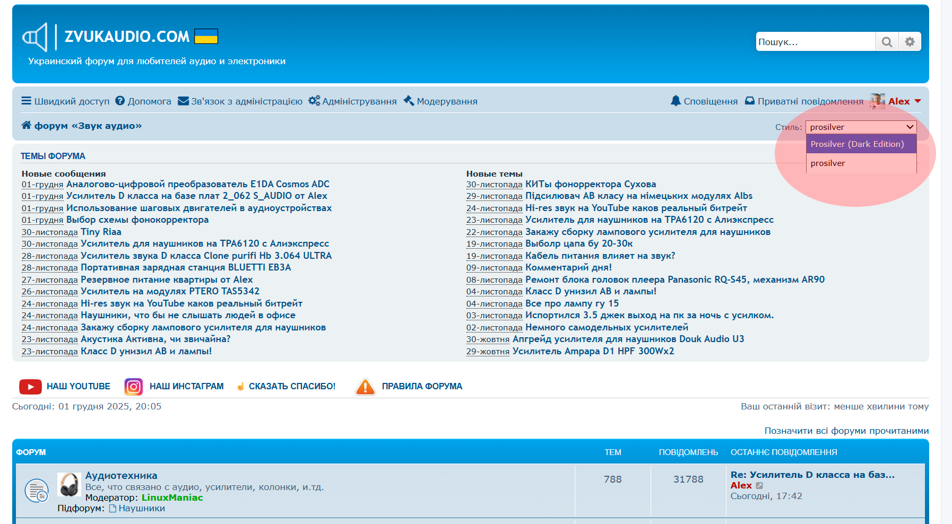Expand the Alex user menu arrow
Viewport: 952px width, 524px height.
(918, 101)
